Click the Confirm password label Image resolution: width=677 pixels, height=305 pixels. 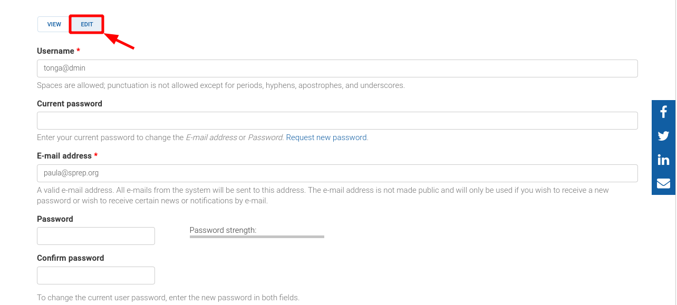click(x=71, y=258)
